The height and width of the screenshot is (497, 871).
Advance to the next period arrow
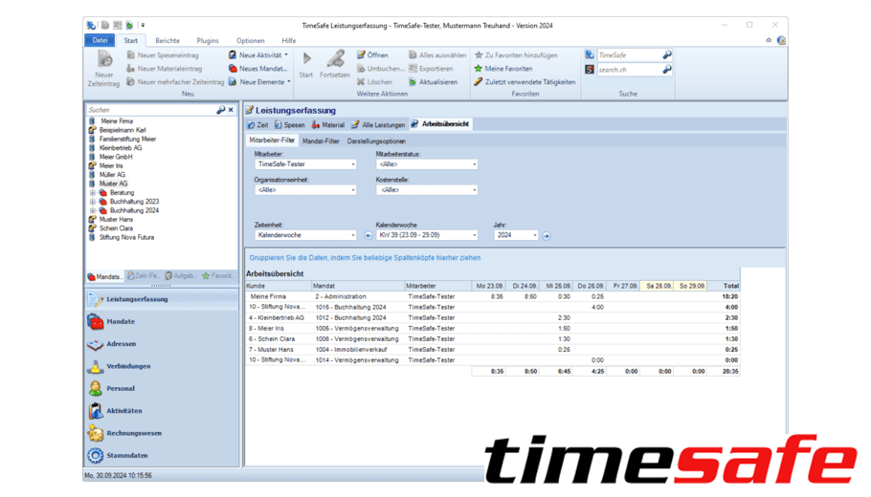click(x=547, y=235)
